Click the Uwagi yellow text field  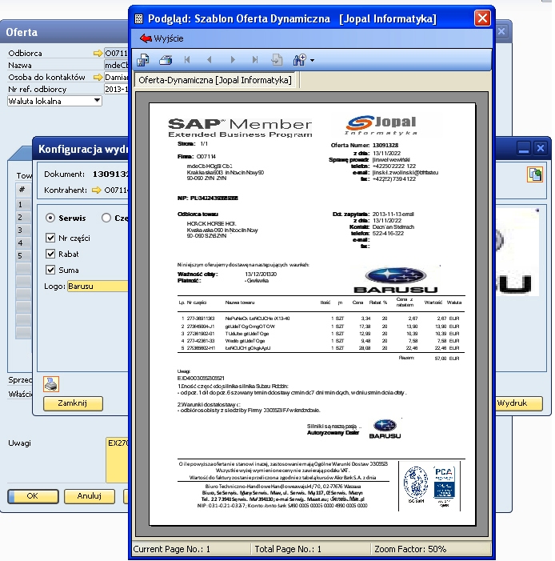point(117,459)
